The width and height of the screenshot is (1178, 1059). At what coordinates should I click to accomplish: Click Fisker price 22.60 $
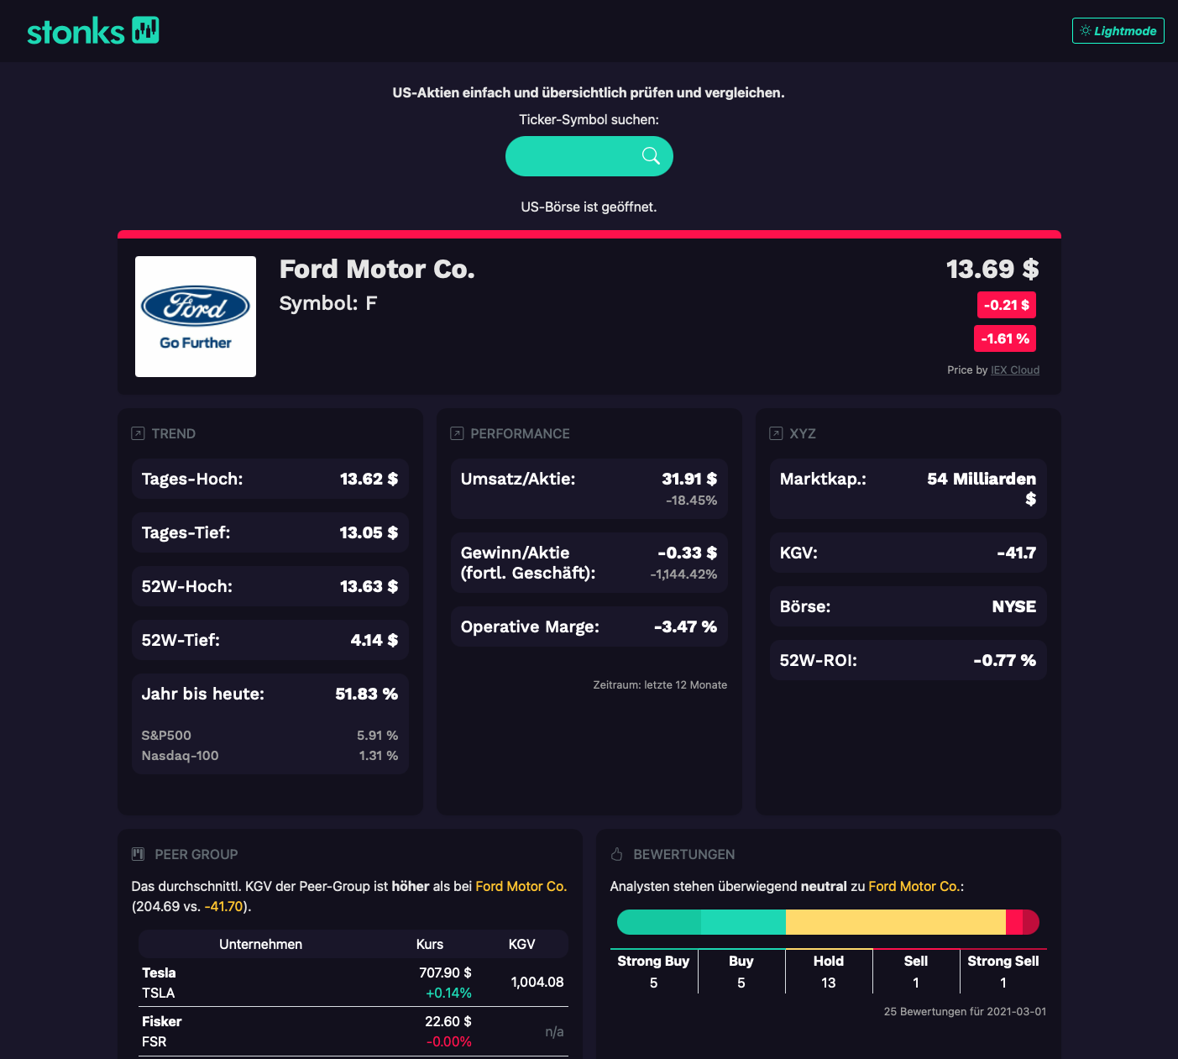click(x=448, y=1021)
